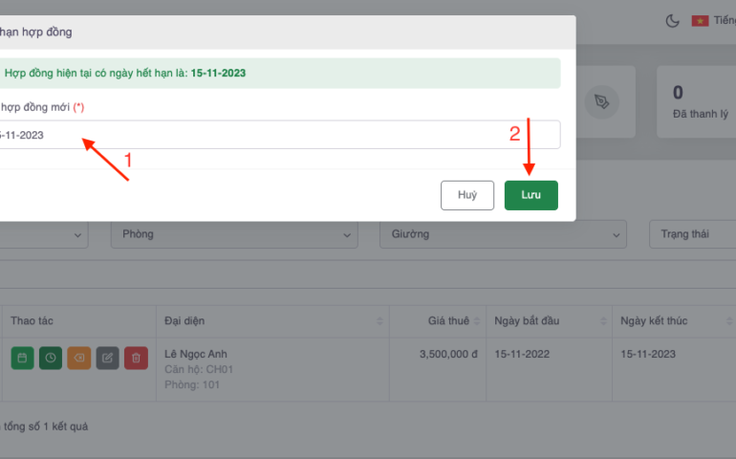The height and width of the screenshot is (459, 736).
Task: Open the Phòng dropdown filter
Action: [x=234, y=234]
